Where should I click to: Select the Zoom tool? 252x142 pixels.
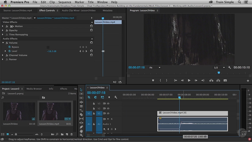click(81, 135)
